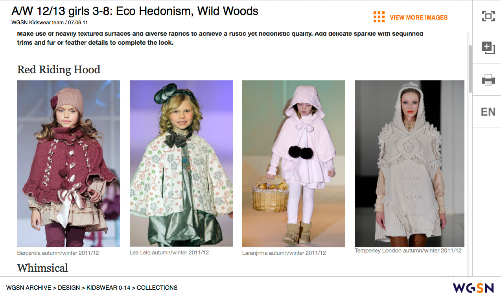Select COLLECTIONS breadcrumb item
This screenshot has height=296, width=501.
point(157,288)
